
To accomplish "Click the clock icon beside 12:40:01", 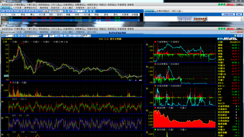I will 2,39.
